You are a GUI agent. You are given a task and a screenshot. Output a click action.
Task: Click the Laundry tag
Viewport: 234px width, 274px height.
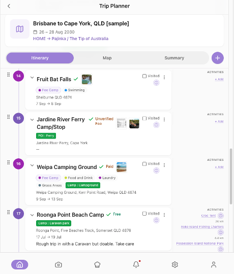(107, 178)
